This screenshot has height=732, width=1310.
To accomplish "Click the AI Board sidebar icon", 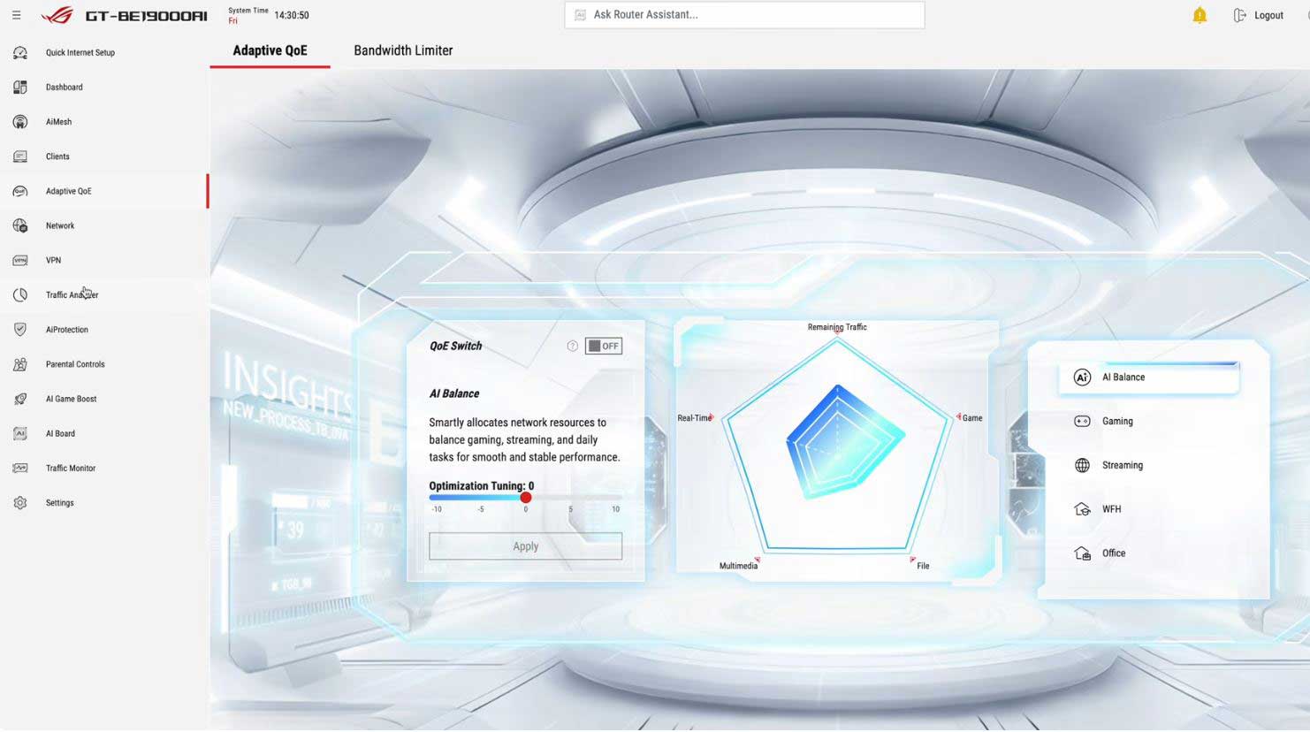I will (x=20, y=433).
